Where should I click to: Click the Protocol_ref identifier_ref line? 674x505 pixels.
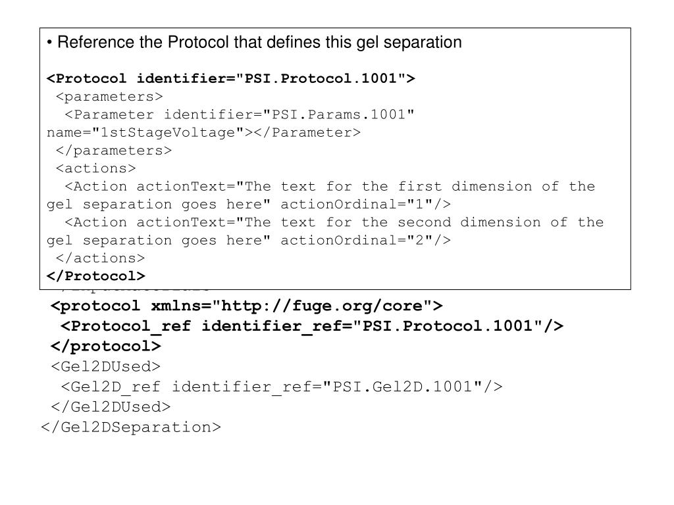click(x=312, y=326)
